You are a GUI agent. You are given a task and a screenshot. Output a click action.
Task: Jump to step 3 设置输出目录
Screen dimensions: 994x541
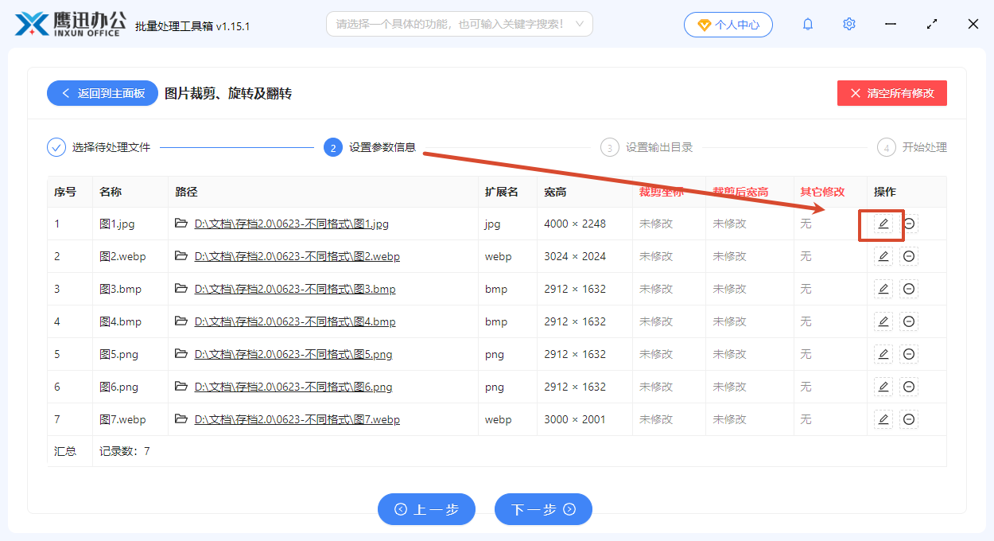pyautogui.click(x=646, y=147)
